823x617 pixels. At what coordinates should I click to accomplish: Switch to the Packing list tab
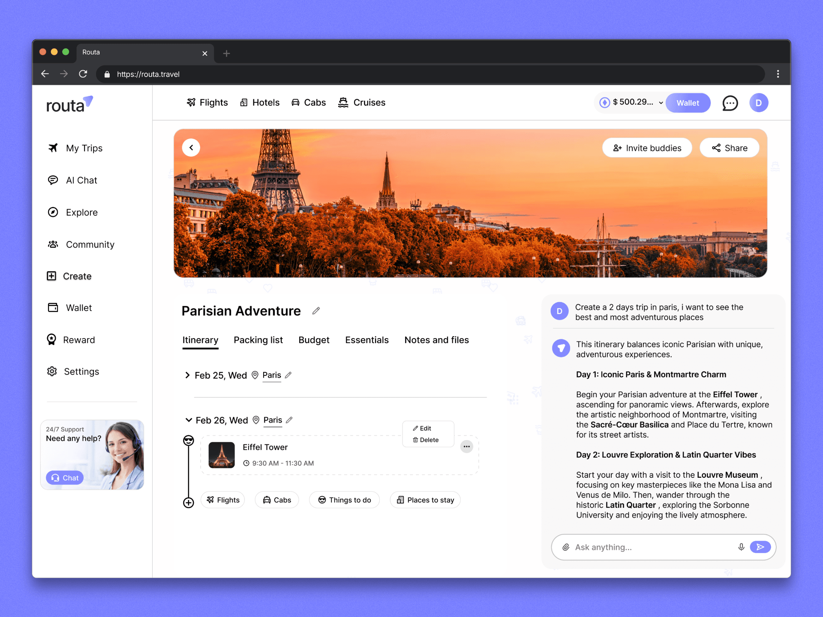[258, 340]
